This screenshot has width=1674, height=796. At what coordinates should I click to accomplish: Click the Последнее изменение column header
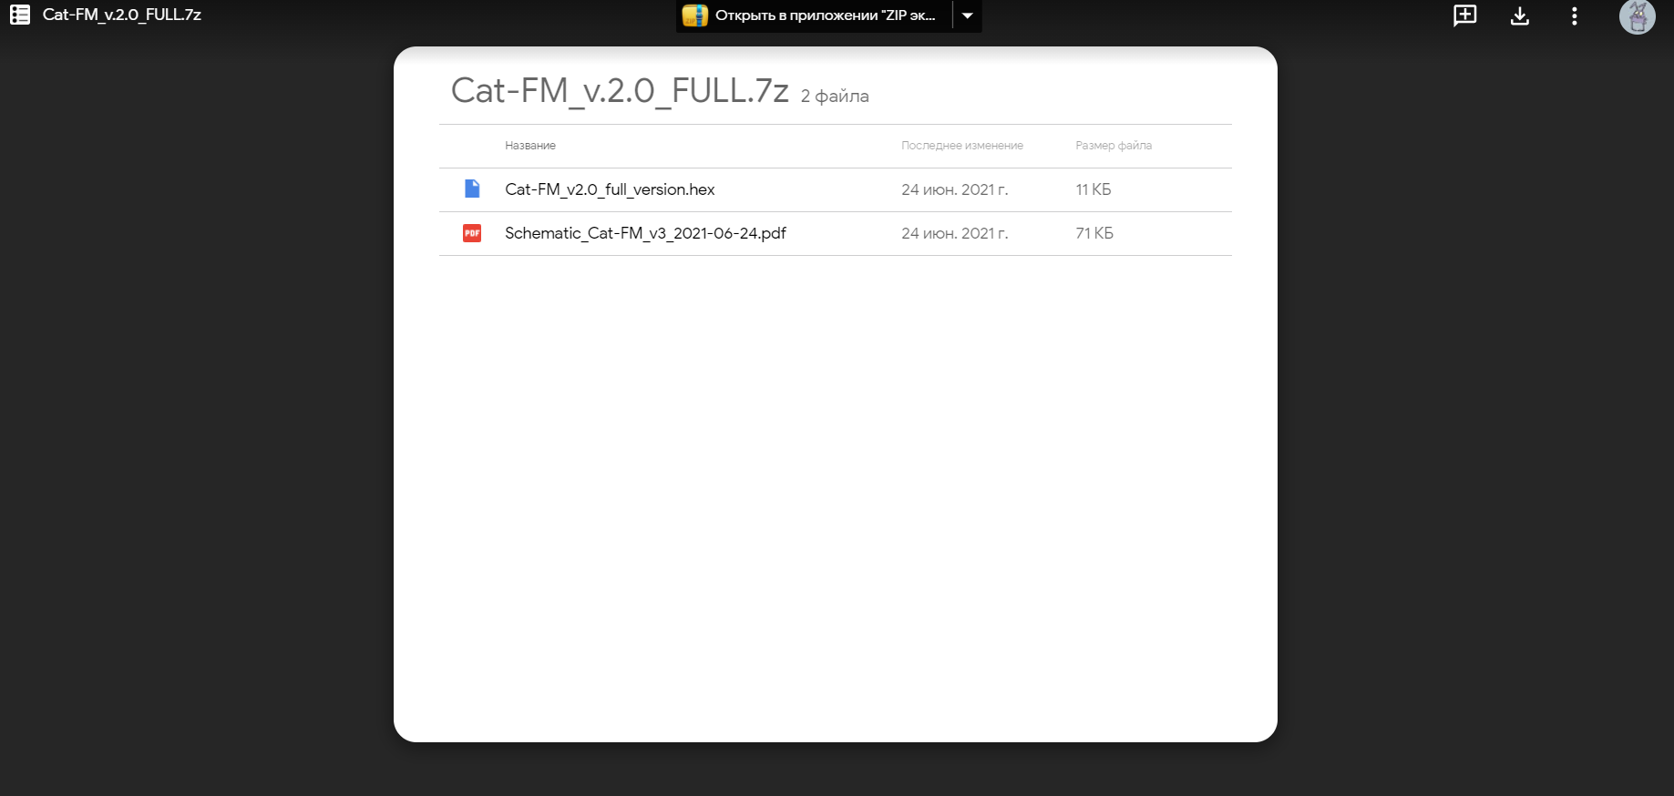pyautogui.click(x=962, y=146)
